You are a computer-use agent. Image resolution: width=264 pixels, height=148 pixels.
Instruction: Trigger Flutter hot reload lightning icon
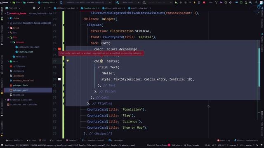194,2
